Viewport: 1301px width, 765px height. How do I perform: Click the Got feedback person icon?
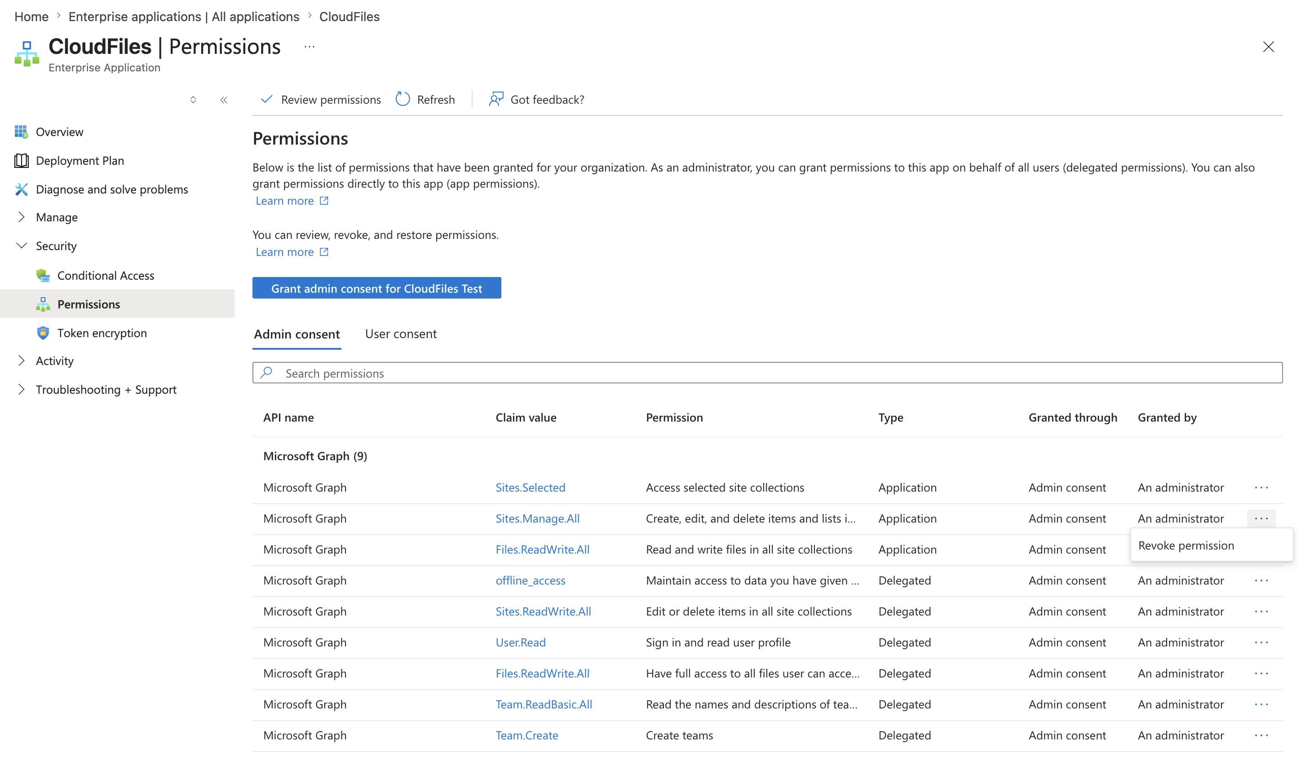coord(496,99)
